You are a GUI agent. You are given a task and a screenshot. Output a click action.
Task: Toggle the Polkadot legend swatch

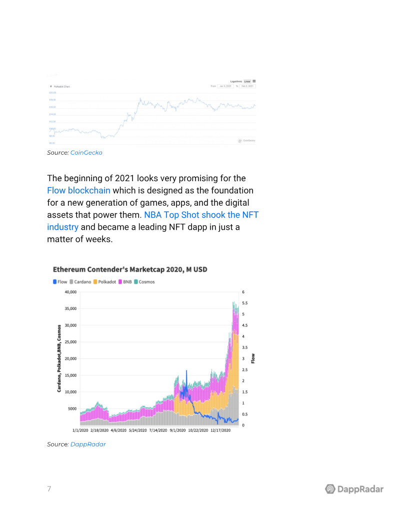tap(95, 282)
